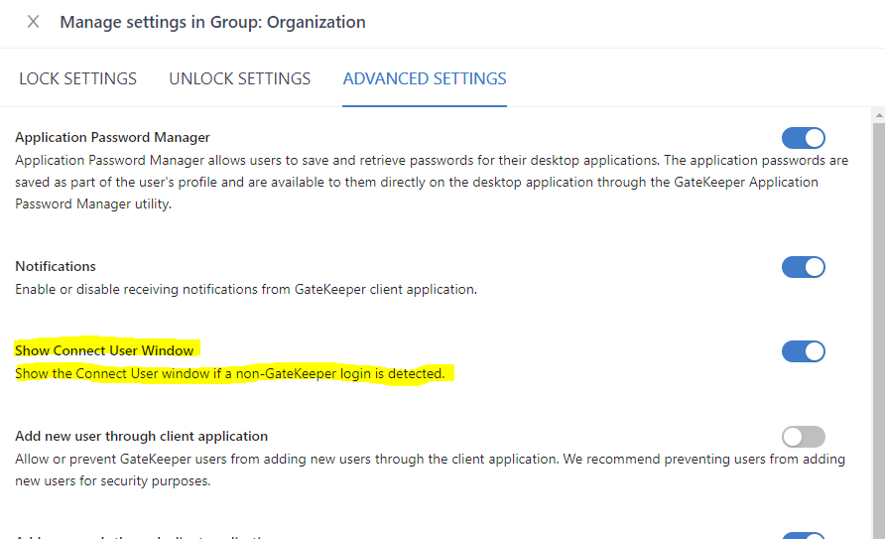Select the Advanced Settings tab
The width and height of the screenshot is (885, 539).
point(424,78)
